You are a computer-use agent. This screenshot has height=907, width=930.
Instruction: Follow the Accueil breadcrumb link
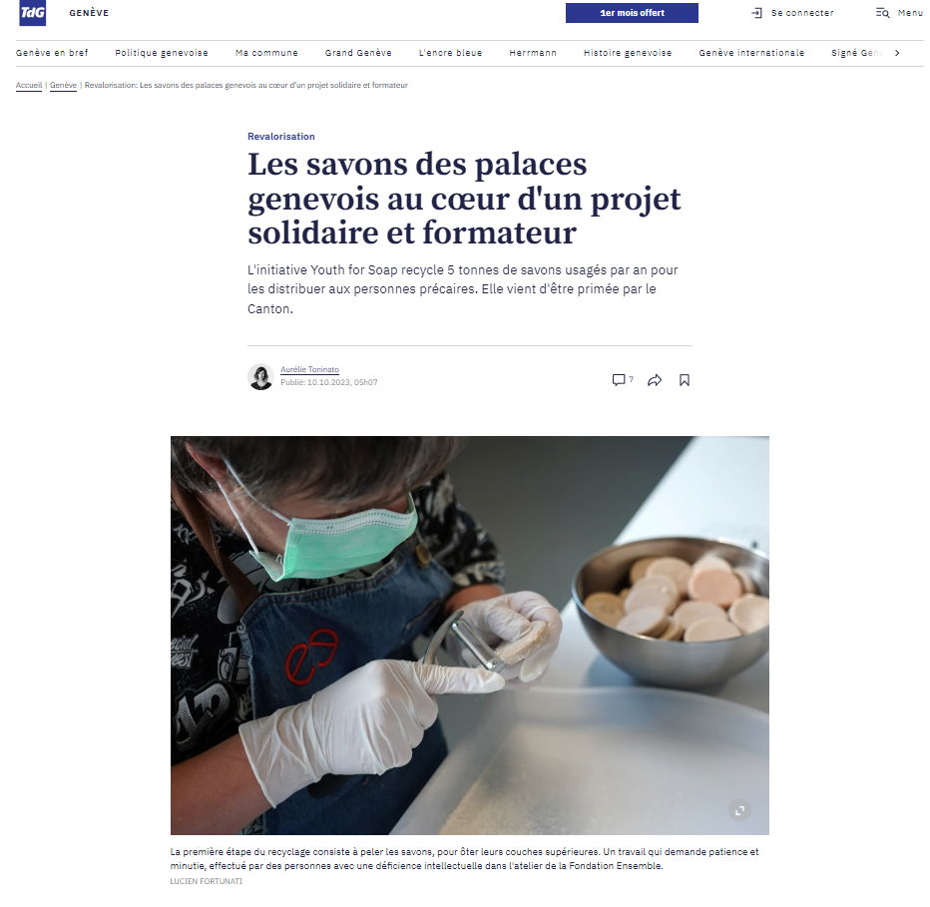[x=29, y=86]
